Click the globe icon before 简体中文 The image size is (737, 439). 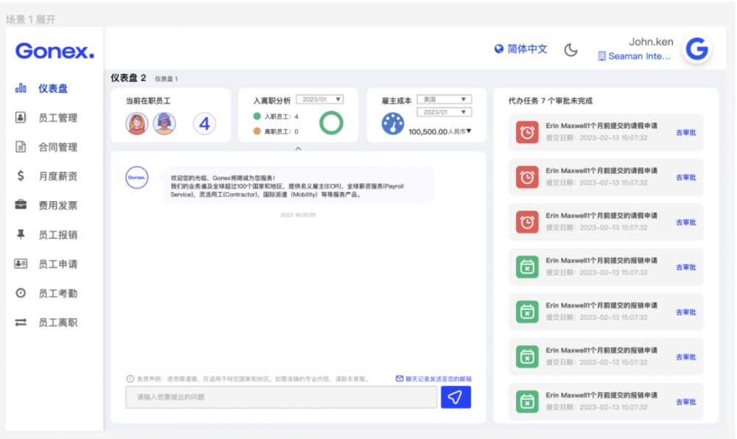click(x=499, y=49)
